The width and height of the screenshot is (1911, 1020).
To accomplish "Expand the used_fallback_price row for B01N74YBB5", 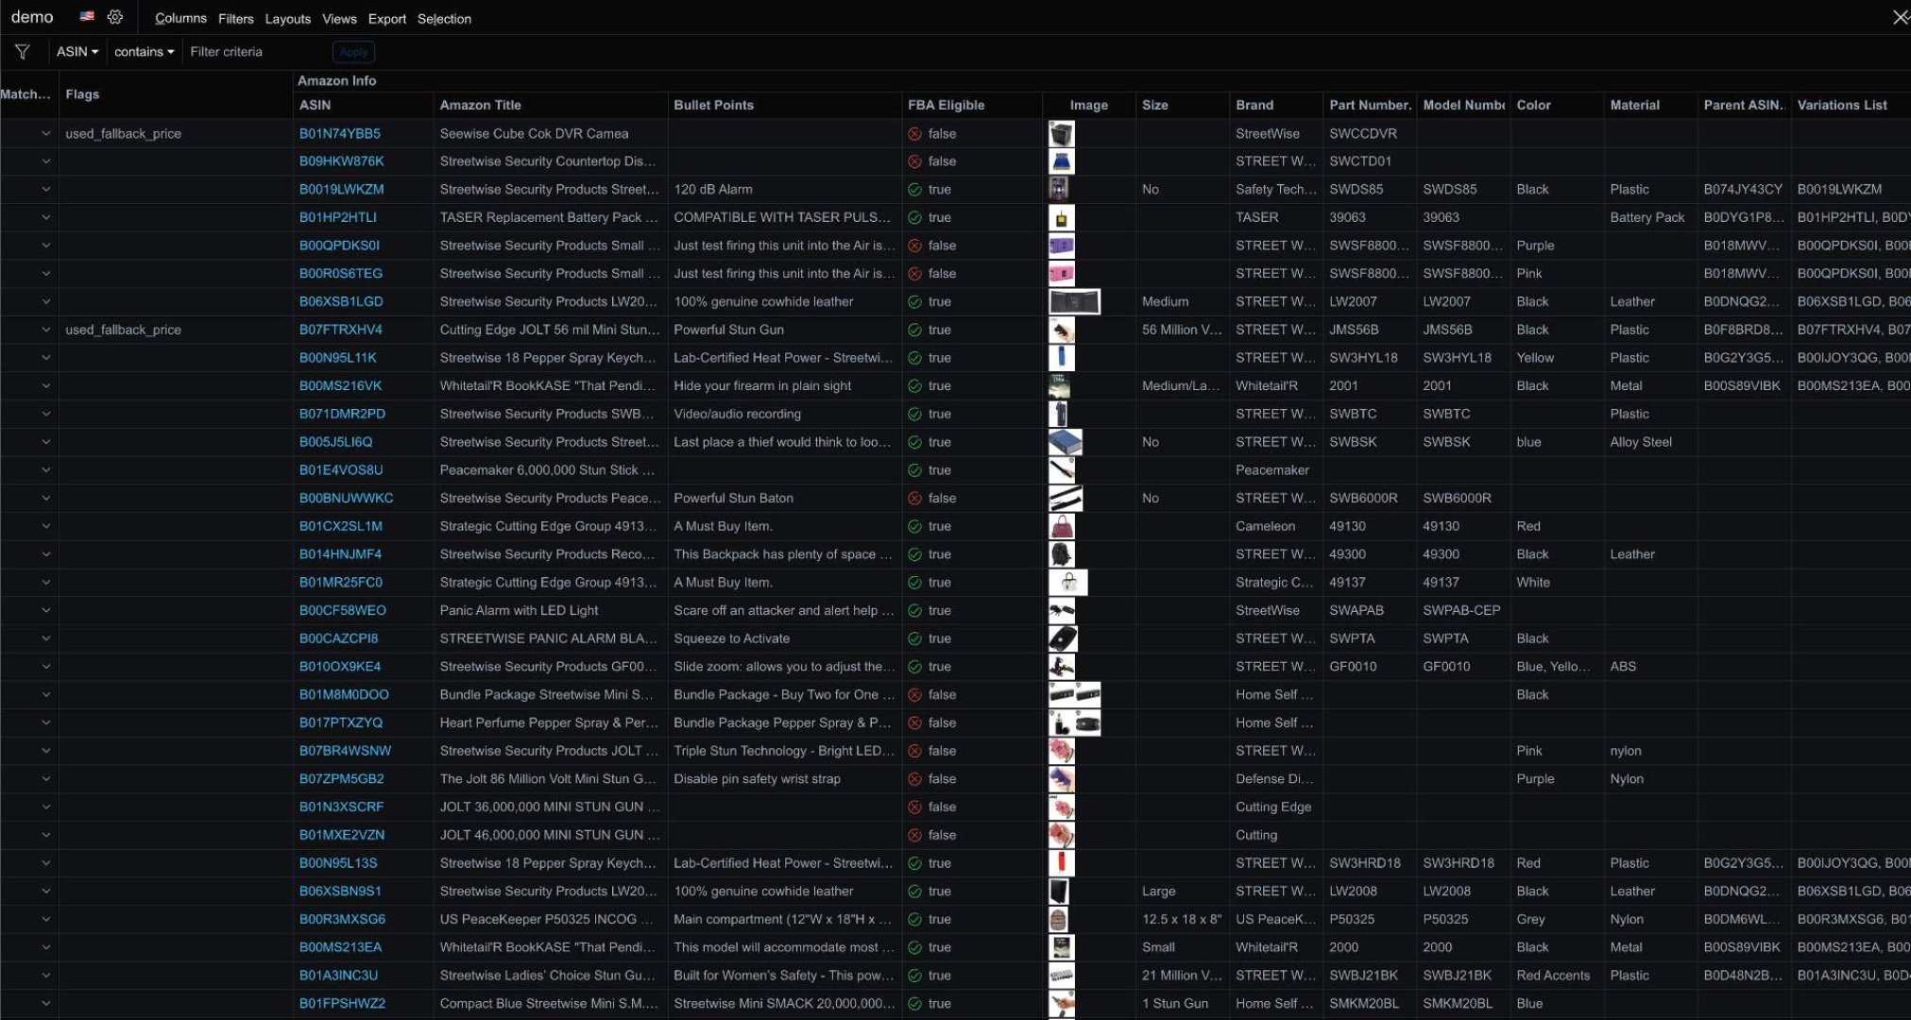I will (x=45, y=133).
